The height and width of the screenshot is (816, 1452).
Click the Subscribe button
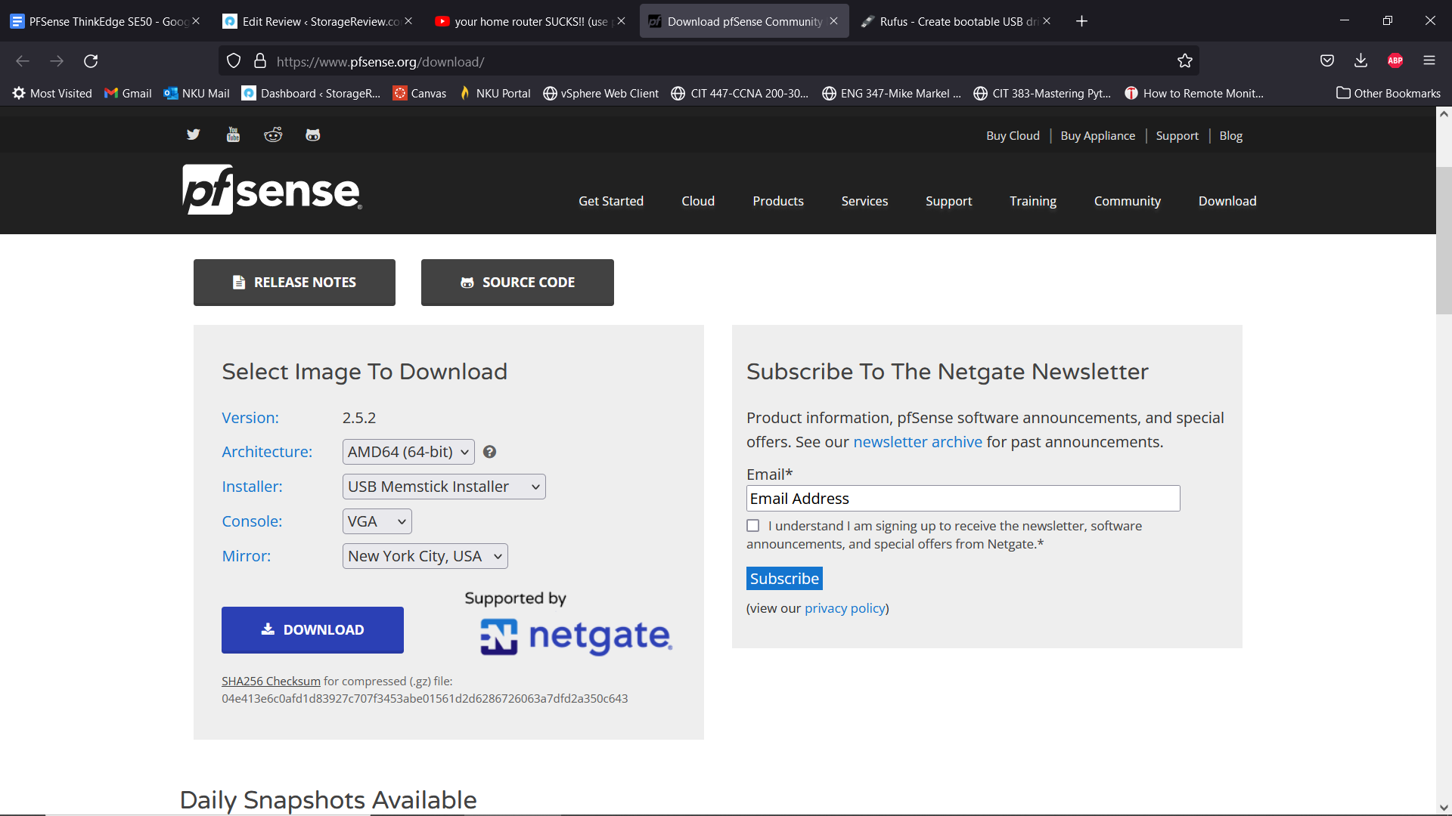pos(784,579)
